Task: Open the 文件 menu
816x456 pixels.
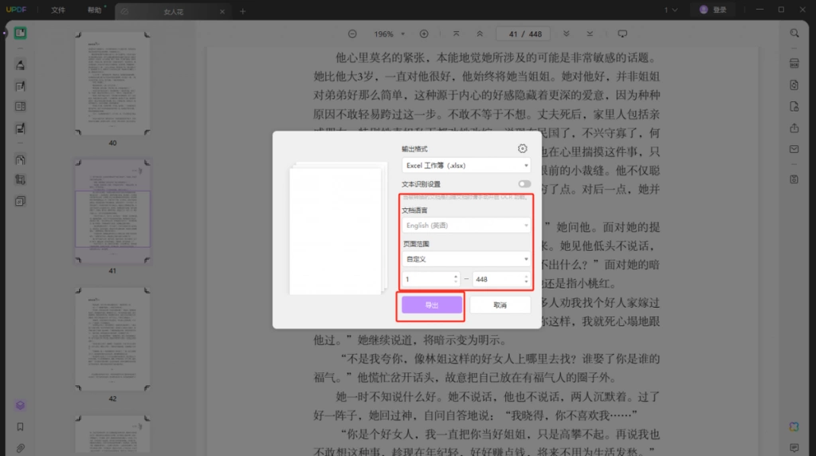Action: pyautogui.click(x=57, y=10)
